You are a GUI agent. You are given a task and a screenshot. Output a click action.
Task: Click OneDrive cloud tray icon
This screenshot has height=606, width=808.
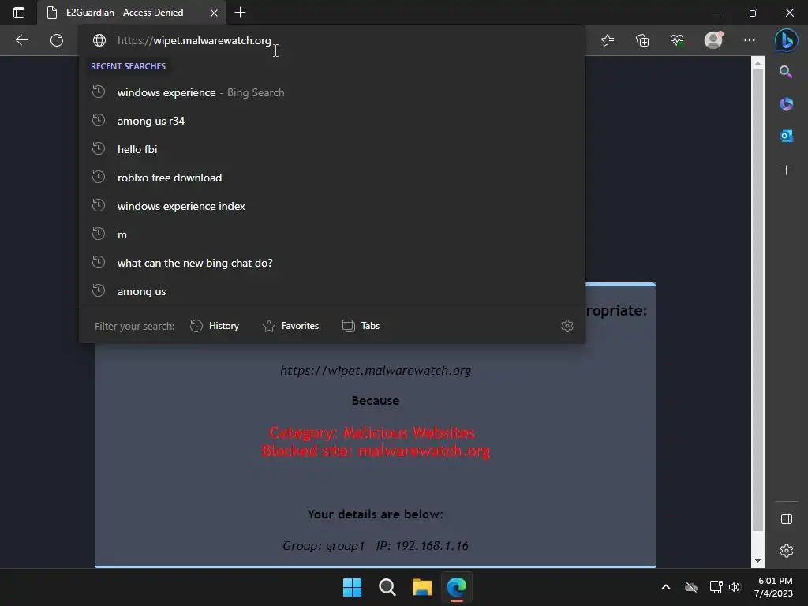click(691, 587)
